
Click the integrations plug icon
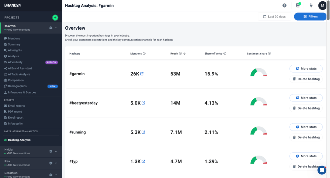(311, 6)
